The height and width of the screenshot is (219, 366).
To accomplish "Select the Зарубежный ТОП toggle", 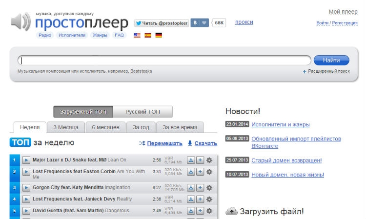I will (83, 112).
